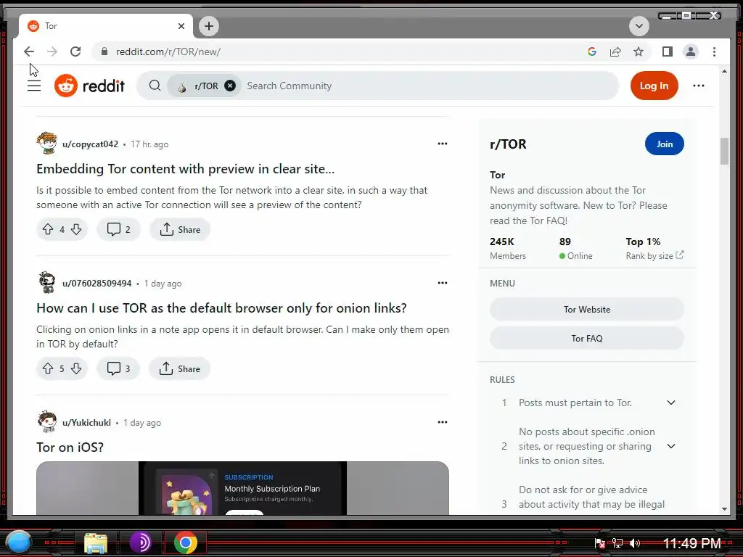Image resolution: width=743 pixels, height=557 pixels.
Task: Expand rule 1 Posts must pertain to Tor
Action: [x=671, y=403]
